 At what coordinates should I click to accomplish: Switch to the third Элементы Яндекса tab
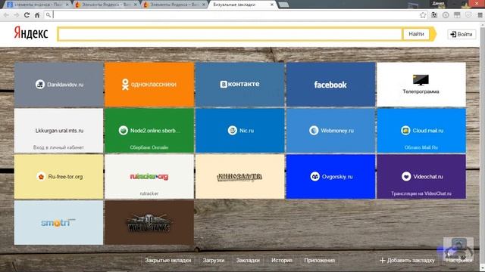(175, 5)
